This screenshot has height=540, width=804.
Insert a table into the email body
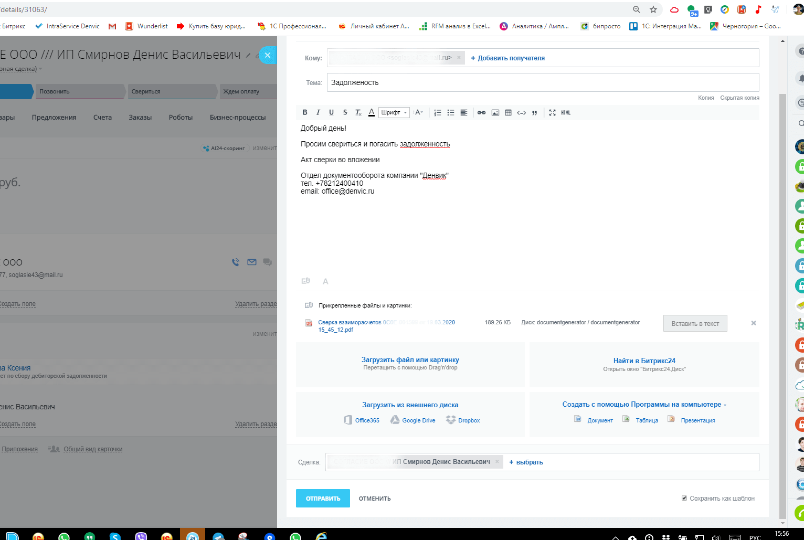(508, 112)
